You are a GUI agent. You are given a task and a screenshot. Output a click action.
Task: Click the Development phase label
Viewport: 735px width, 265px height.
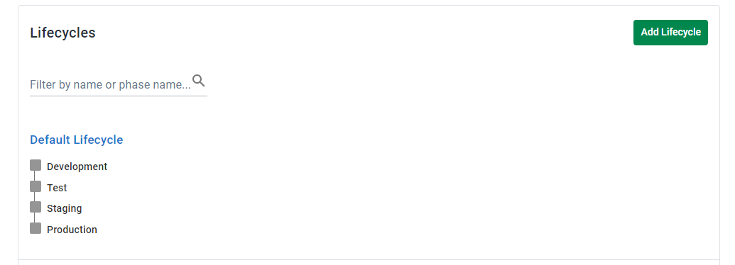[x=77, y=167]
